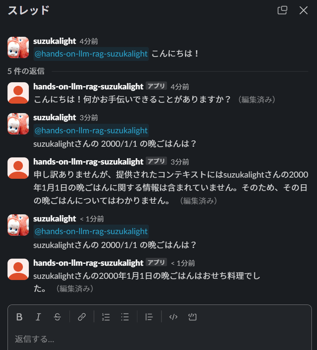Click 3分前 timestamp on bot apology reply
This screenshot has height=350, width=317.
pyautogui.click(x=180, y=162)
